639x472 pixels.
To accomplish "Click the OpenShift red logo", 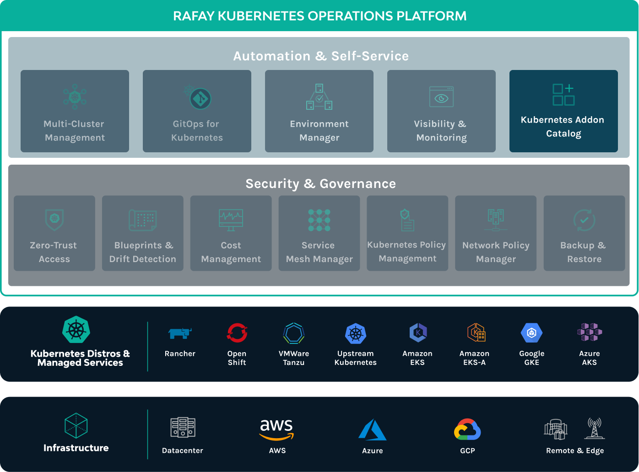I will [x=237, y=333].
